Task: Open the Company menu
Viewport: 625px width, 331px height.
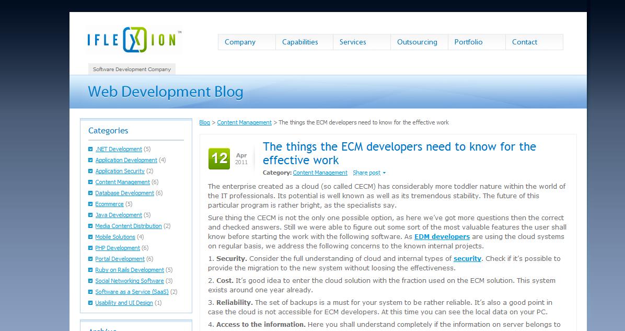Action: click(x=247, y=42)
